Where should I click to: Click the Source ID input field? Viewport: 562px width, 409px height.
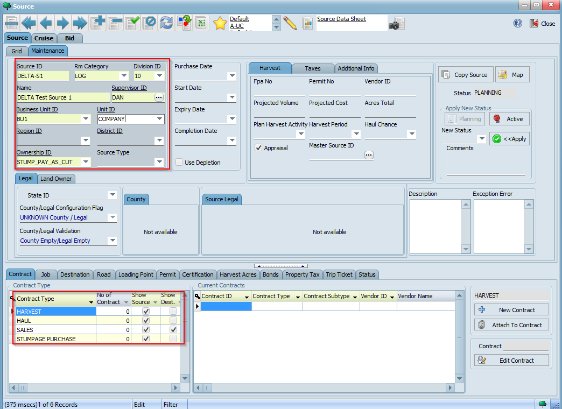point(43,76)
